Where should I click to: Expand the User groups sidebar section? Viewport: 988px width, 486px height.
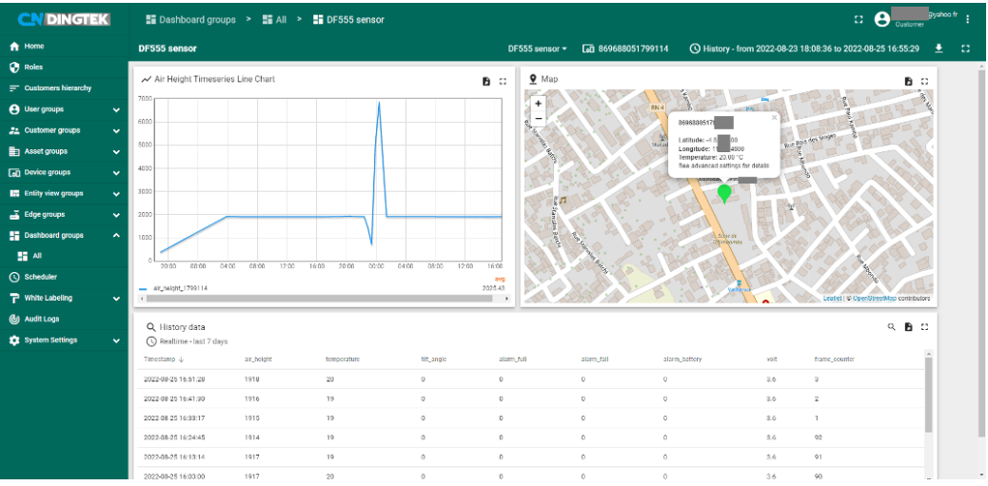pos(116,109)
